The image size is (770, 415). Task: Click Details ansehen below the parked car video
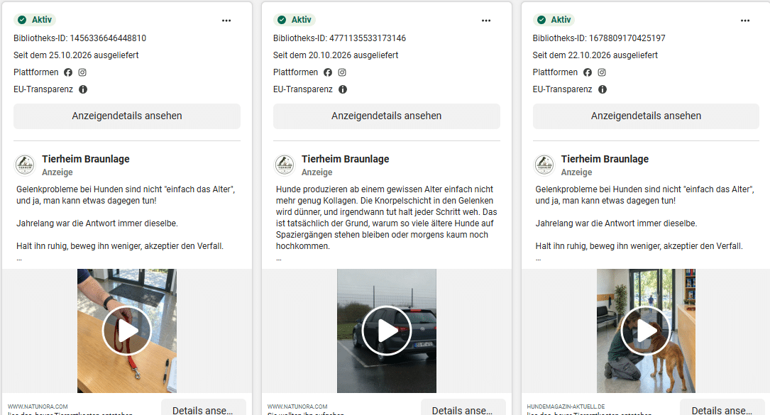coord(463,408)
